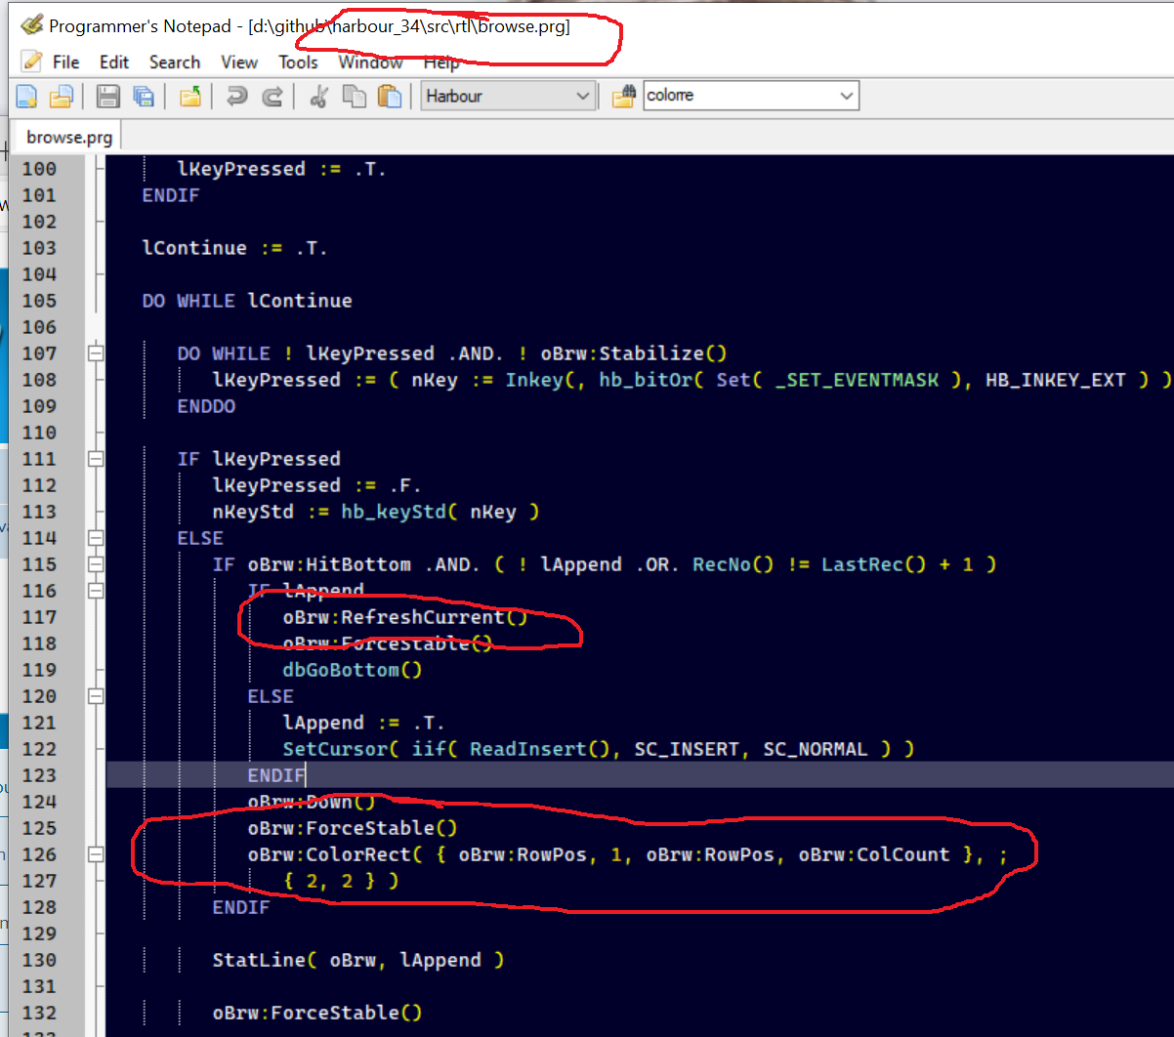Viewport: 1174px width, 1037px height.
Task: Open the Search menu
Action: [174, 62]
